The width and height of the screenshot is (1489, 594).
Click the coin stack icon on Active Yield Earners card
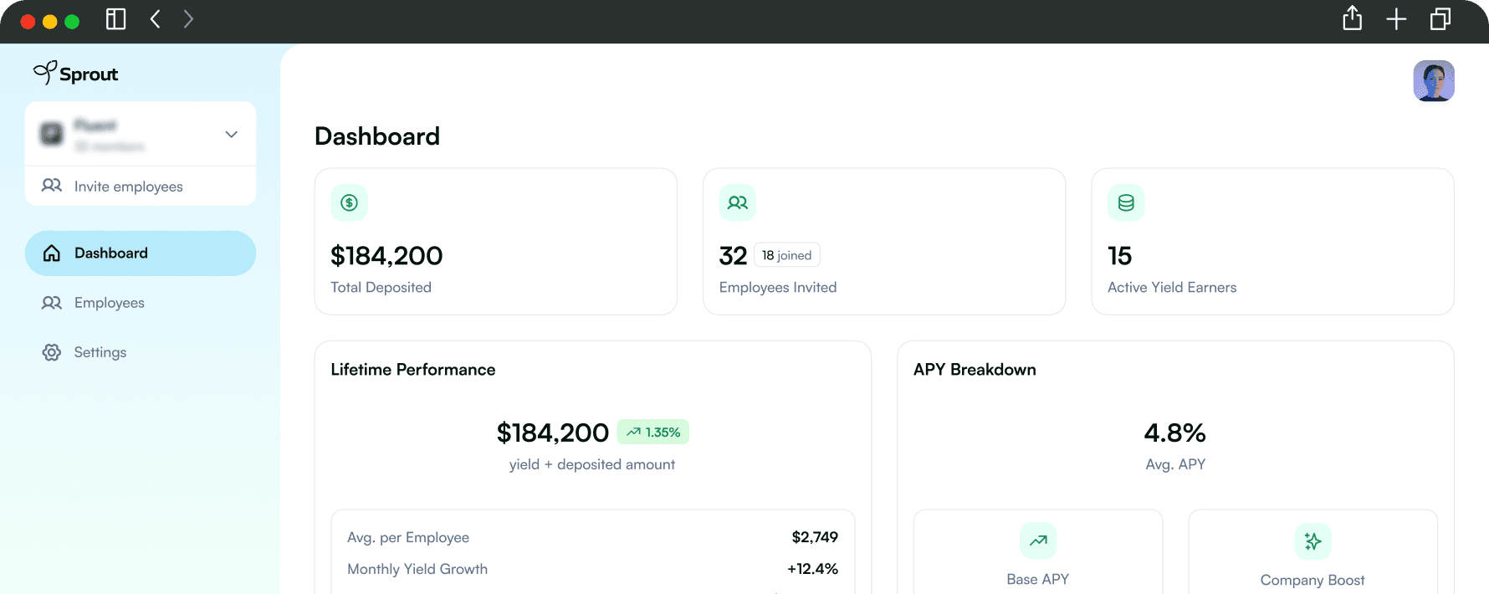click(x=1126, y=202)
